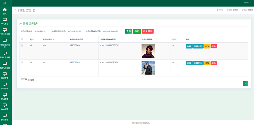Screen dimensions: 254x125
Task: Expand the admin user menu
Action: [x=247, y=3]
